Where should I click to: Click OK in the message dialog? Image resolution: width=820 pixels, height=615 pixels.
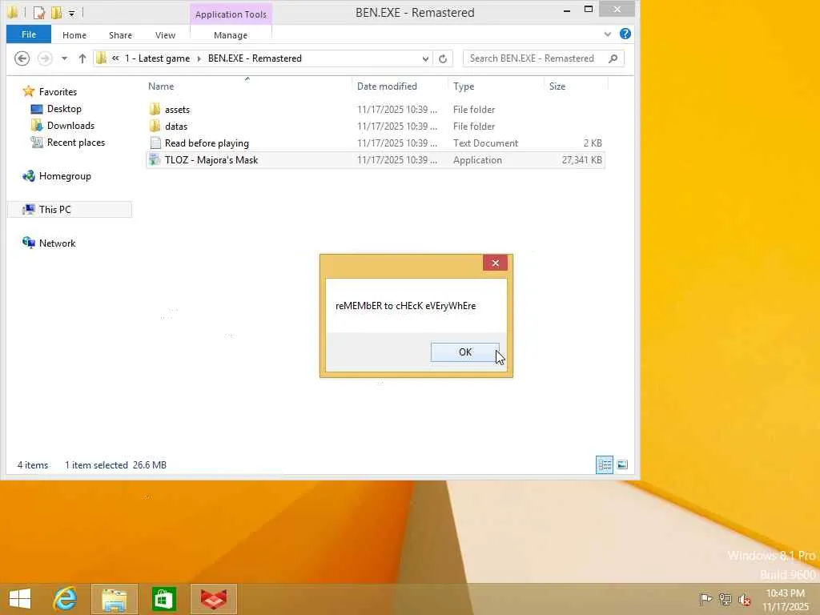(x=464, y=352)
